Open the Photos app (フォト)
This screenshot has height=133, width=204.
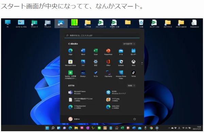click(83, 63)
